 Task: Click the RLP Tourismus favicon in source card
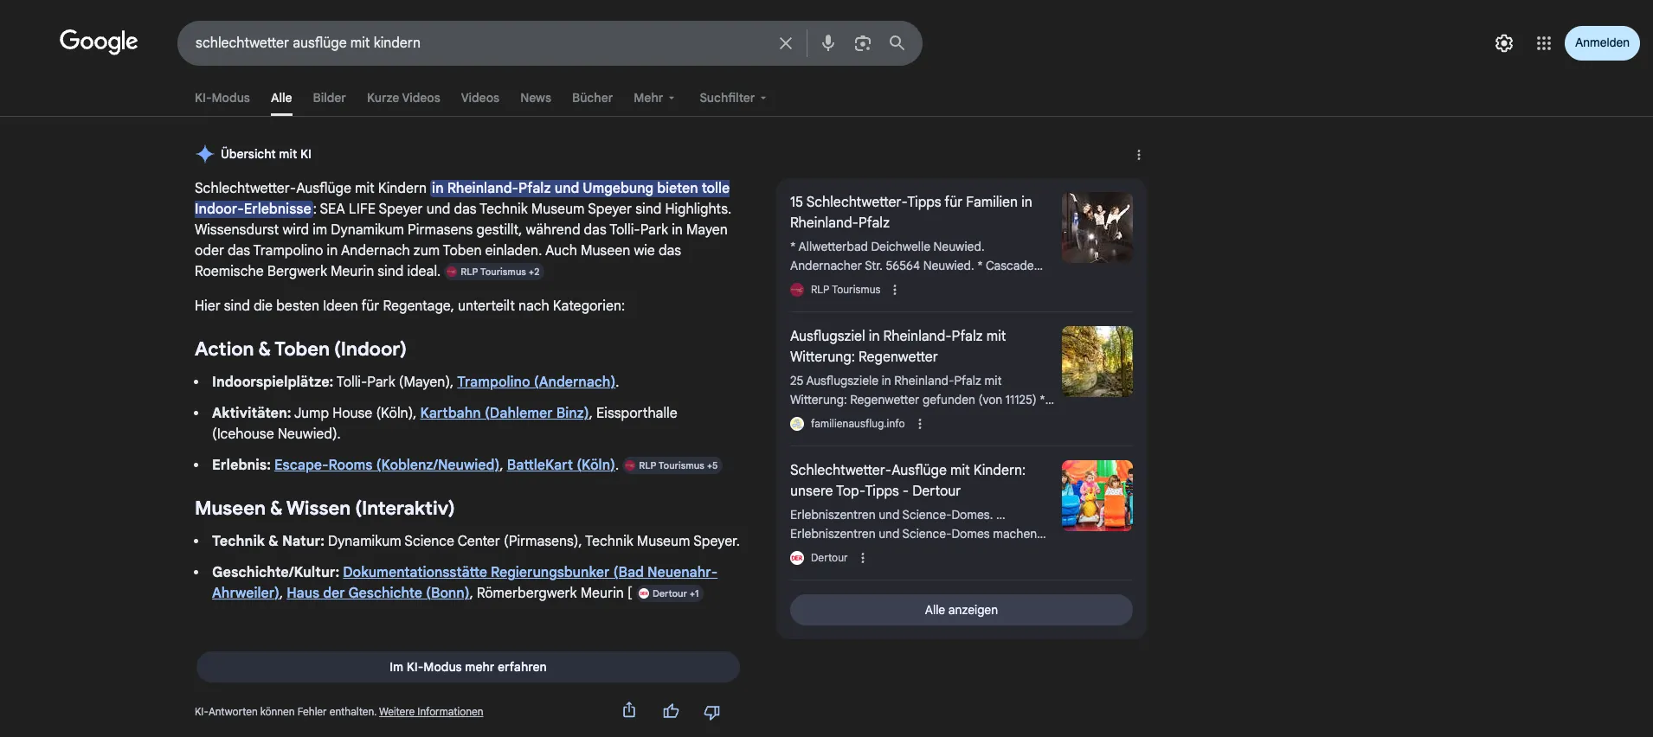click(x=797, y=290)
